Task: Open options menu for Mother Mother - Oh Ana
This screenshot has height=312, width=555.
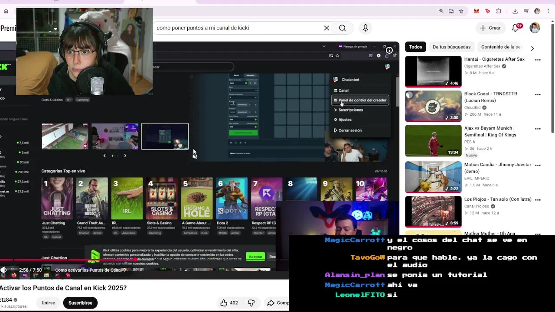Action: pyautogui.click(x=538, y=234)
